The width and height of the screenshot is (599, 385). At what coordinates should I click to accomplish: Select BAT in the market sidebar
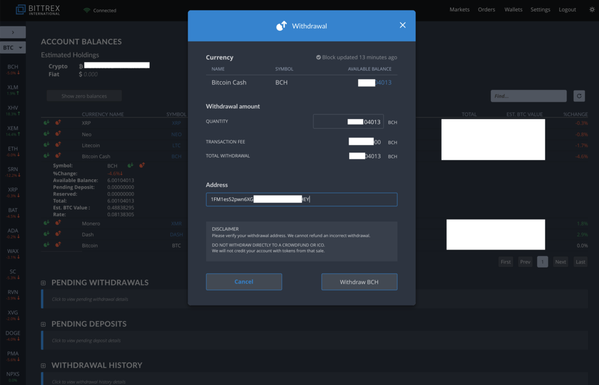pos(13,213)
